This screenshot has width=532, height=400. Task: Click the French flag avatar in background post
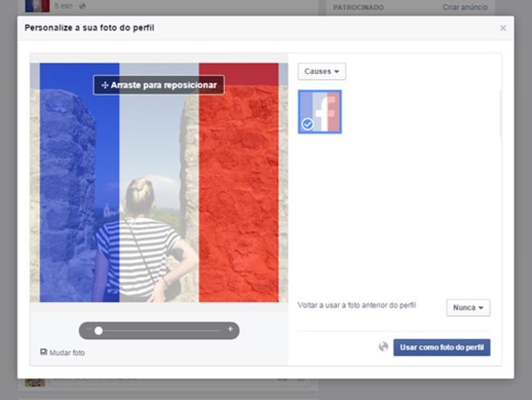click(x=37, y=6)
